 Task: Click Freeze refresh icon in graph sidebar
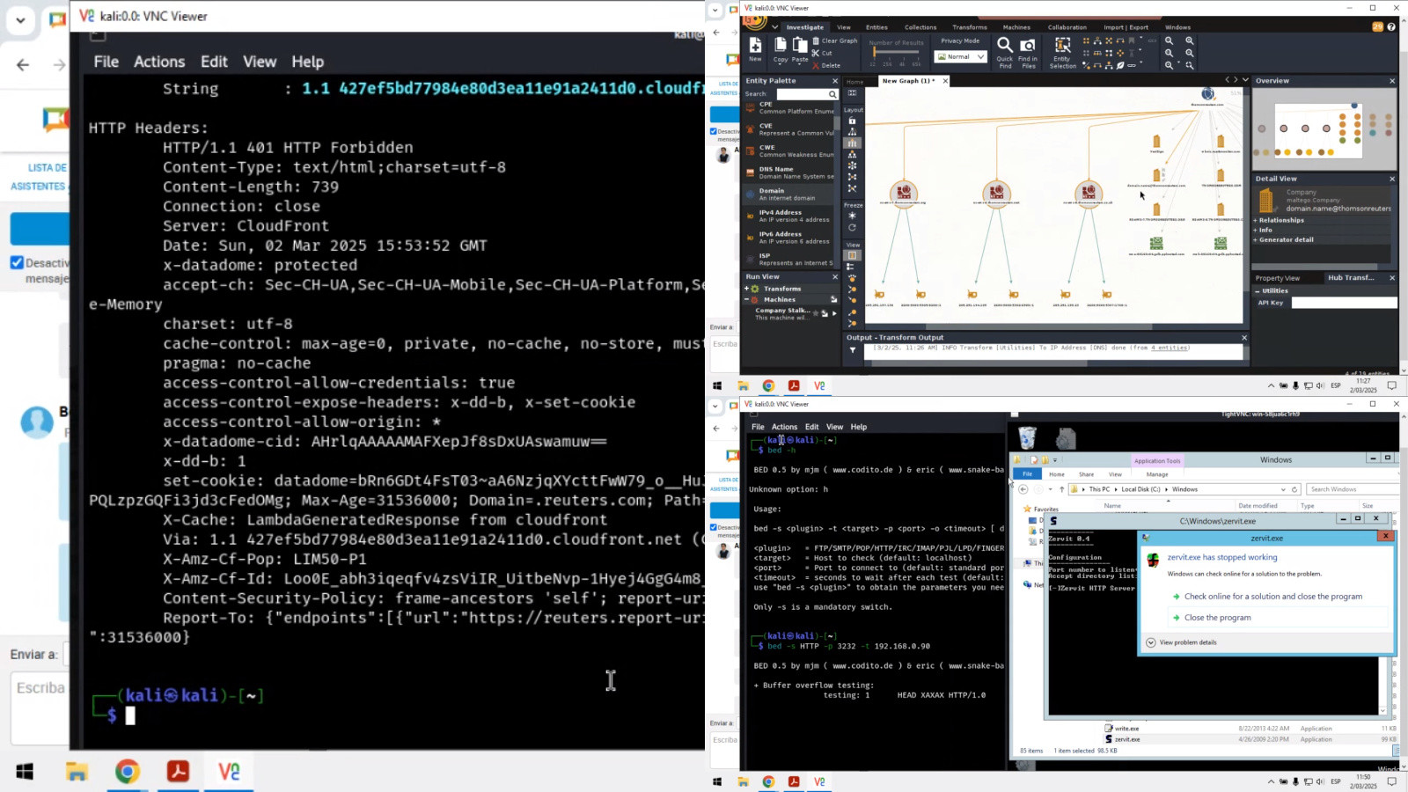(852, 228)
